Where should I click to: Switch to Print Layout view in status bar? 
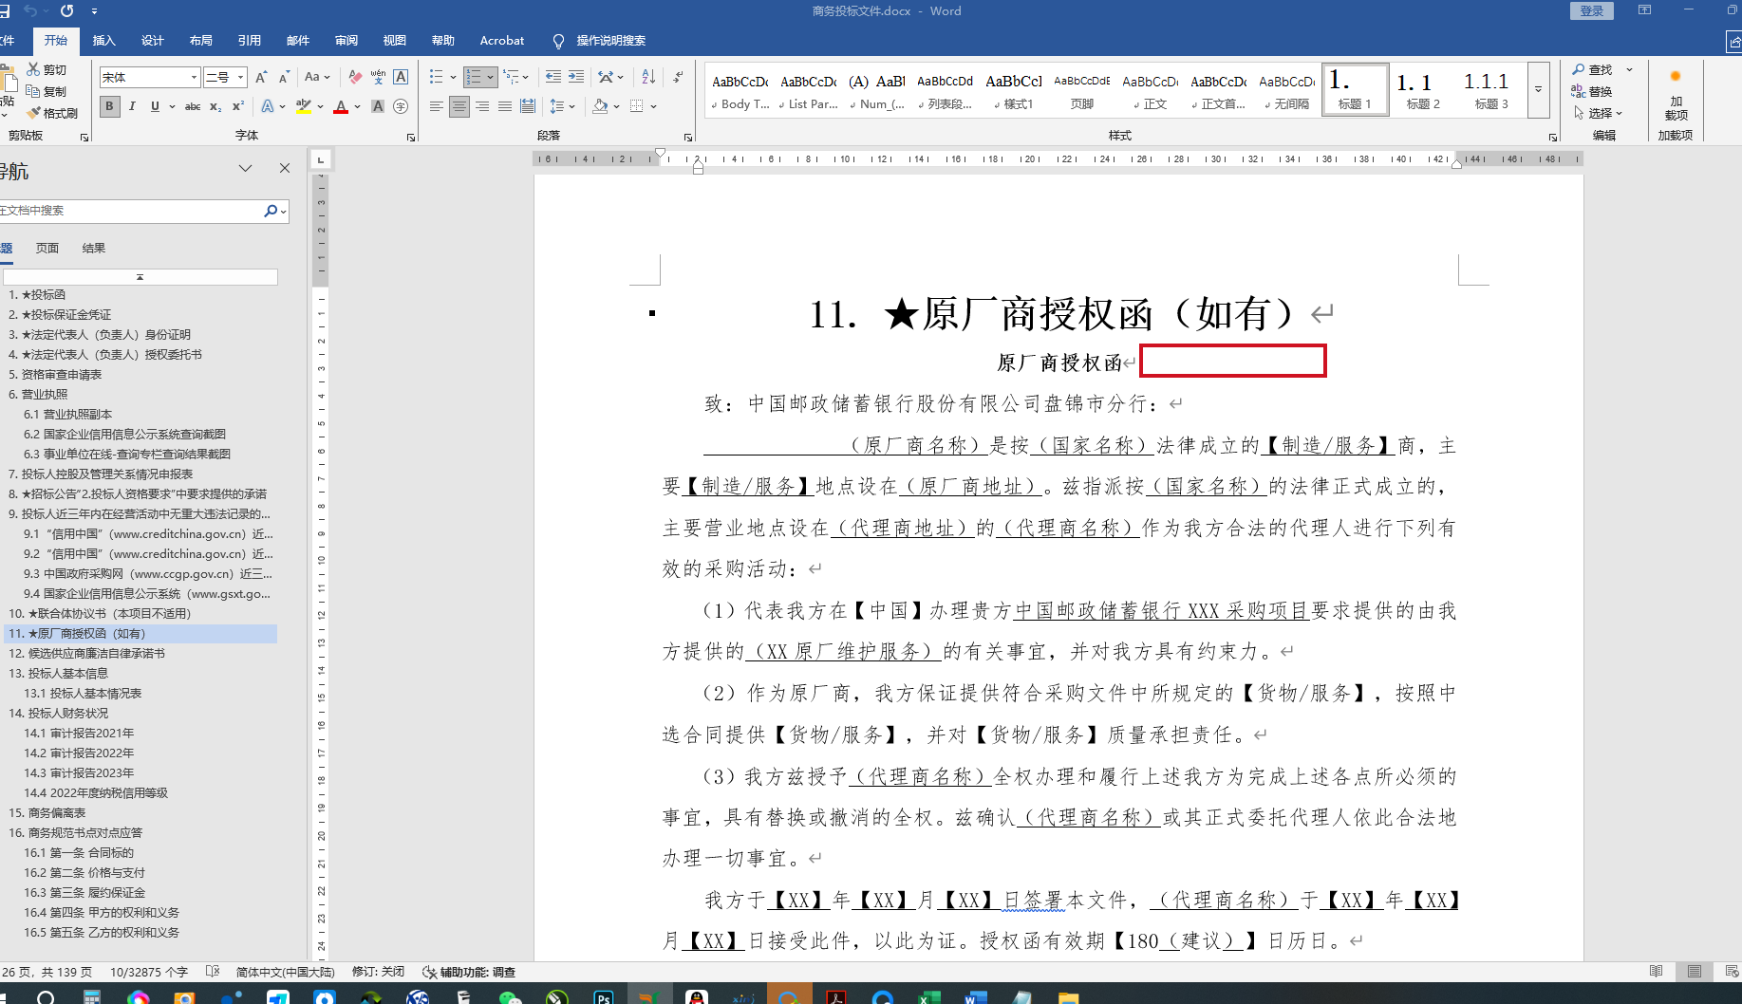pos(1695,972)
